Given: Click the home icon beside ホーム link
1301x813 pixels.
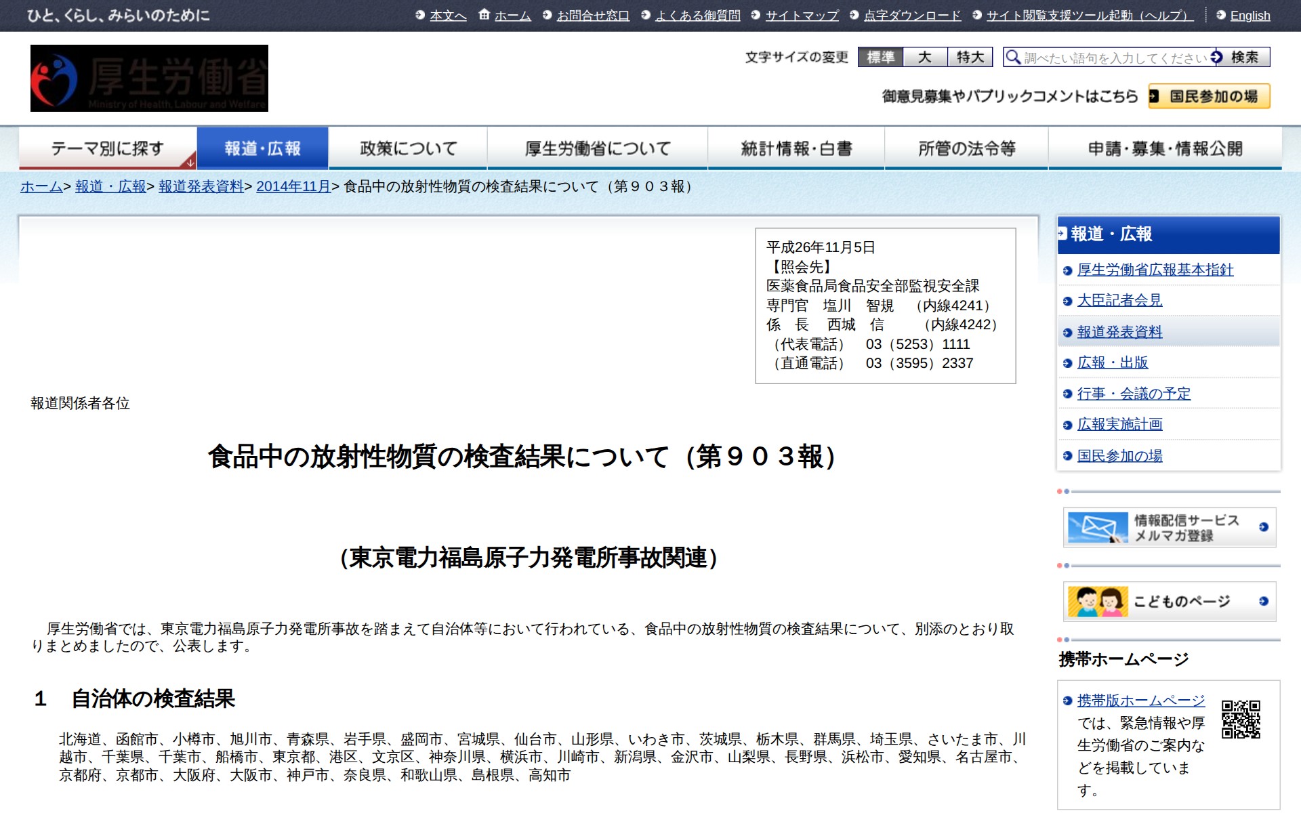Looking at the screenshot, I should click(x=482, y=14).
